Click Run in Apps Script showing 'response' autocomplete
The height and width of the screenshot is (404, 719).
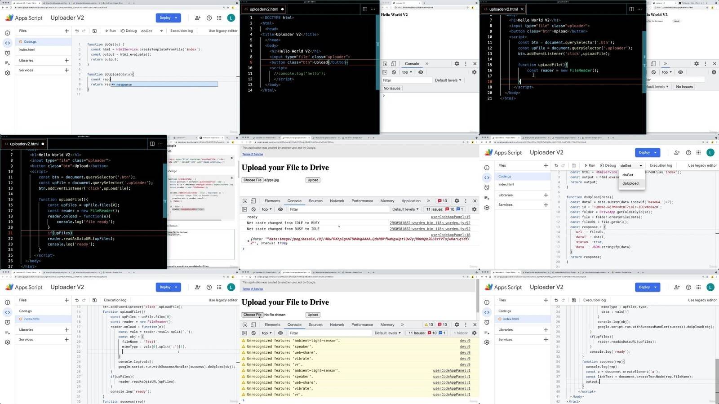tap(110, 31)
